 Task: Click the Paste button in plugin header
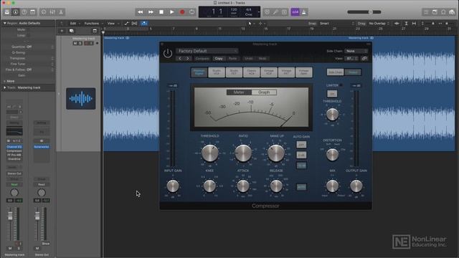(232, 59)
